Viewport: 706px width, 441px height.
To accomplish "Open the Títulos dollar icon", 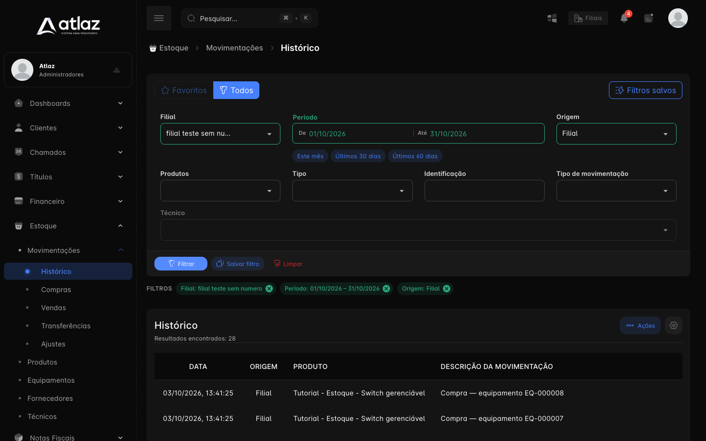I will [19, 176].
